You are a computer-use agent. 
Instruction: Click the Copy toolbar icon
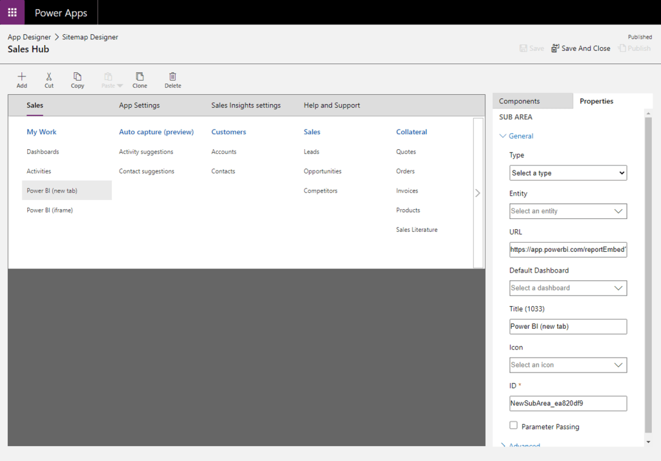pyautogui.click(x=78, y=77)
